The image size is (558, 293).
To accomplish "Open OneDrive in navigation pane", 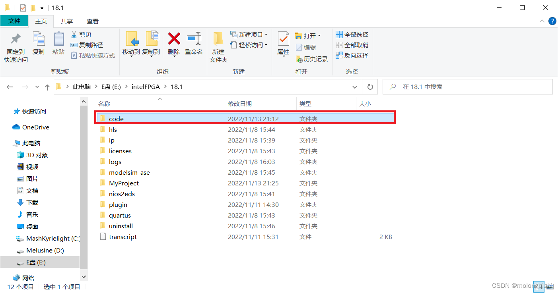I will 31,127.
